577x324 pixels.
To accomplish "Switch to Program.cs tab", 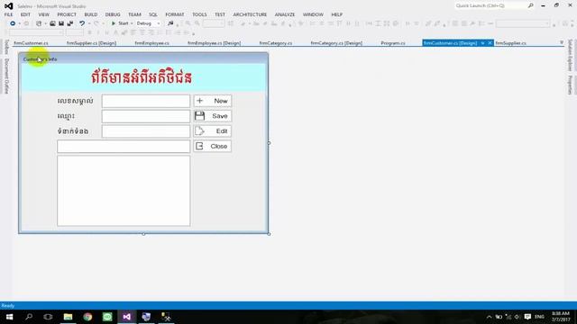I will (x=393, y=43).
